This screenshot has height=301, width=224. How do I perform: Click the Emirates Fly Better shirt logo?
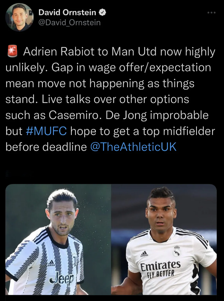(160, 269)
